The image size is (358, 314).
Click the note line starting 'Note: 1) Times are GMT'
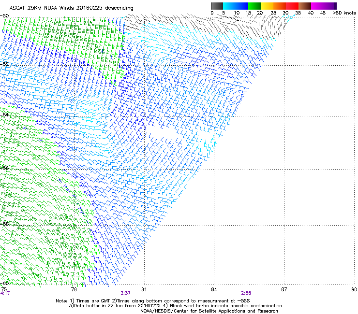click(x=153, y=301)
